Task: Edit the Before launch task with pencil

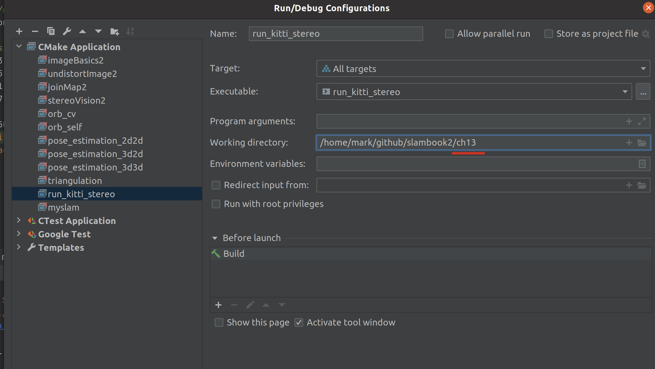Action: [250, 305]
